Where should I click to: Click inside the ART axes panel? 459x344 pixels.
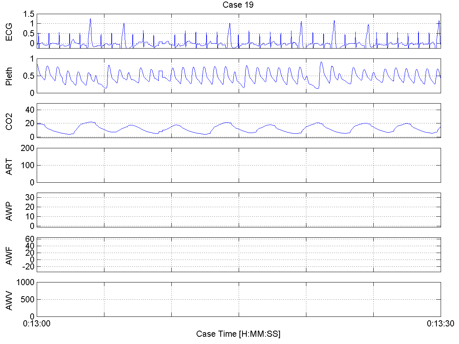[239, 165]
